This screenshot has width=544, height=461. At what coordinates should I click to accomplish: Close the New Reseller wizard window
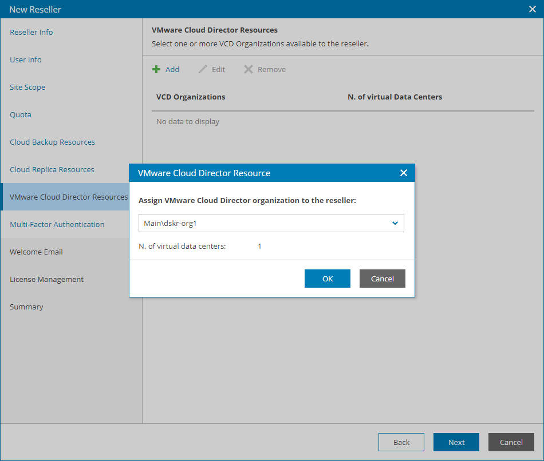point(533,9)
